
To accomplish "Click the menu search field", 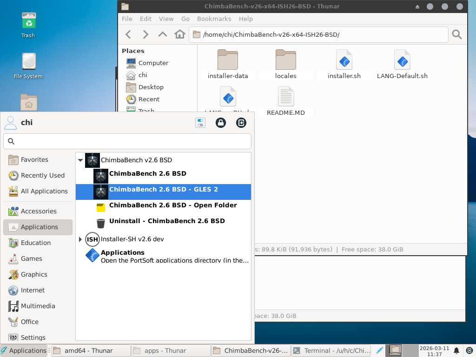I will click(127, 141).
